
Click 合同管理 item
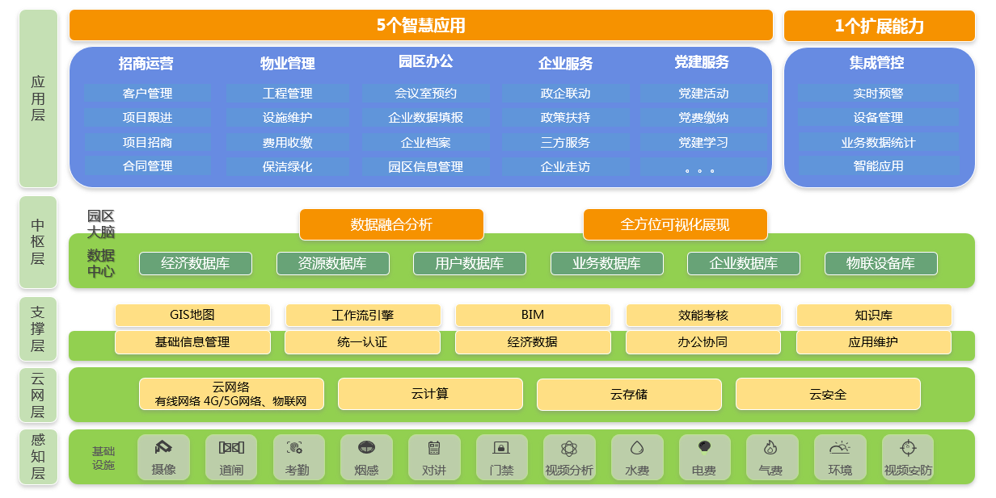coord(148,166)
